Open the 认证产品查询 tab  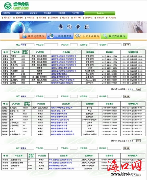(114, 36)
